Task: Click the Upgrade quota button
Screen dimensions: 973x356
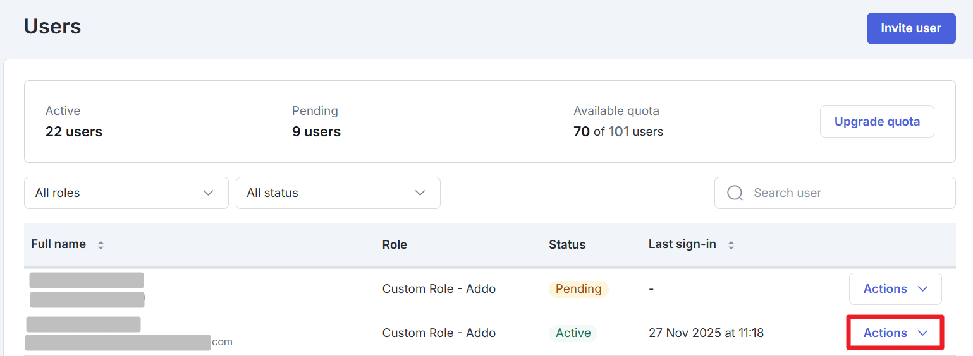Action: pyautogui.click(x=876, y=122)
